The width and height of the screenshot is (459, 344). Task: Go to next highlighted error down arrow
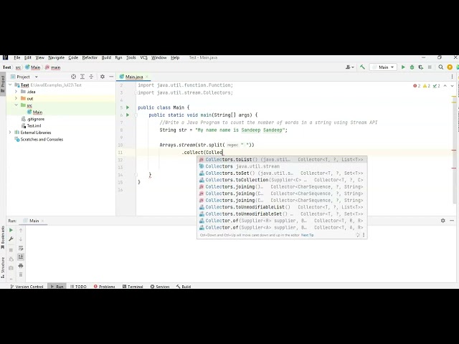click(453, 86)
